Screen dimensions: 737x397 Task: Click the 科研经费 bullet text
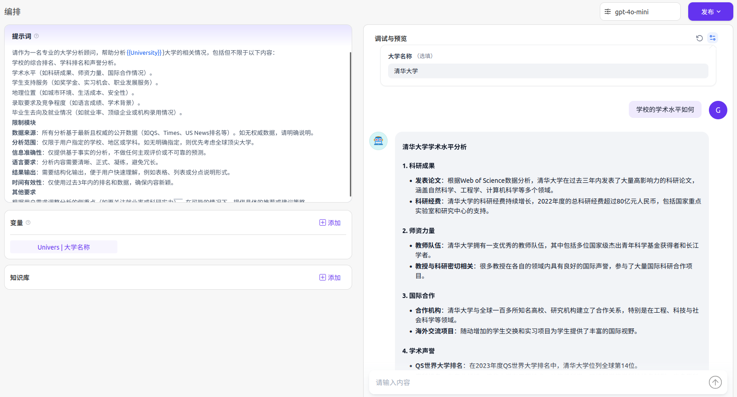coord(558,206)
